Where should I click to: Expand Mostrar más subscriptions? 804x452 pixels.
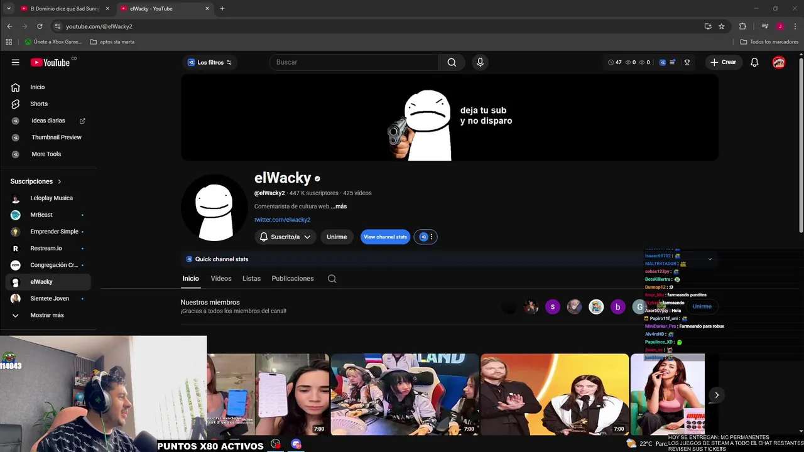coord(48,315)
